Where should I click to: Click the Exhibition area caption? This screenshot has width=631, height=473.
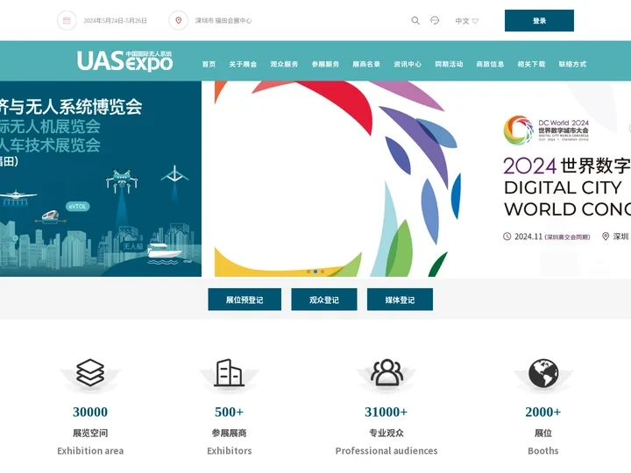[x=90, y=451]
